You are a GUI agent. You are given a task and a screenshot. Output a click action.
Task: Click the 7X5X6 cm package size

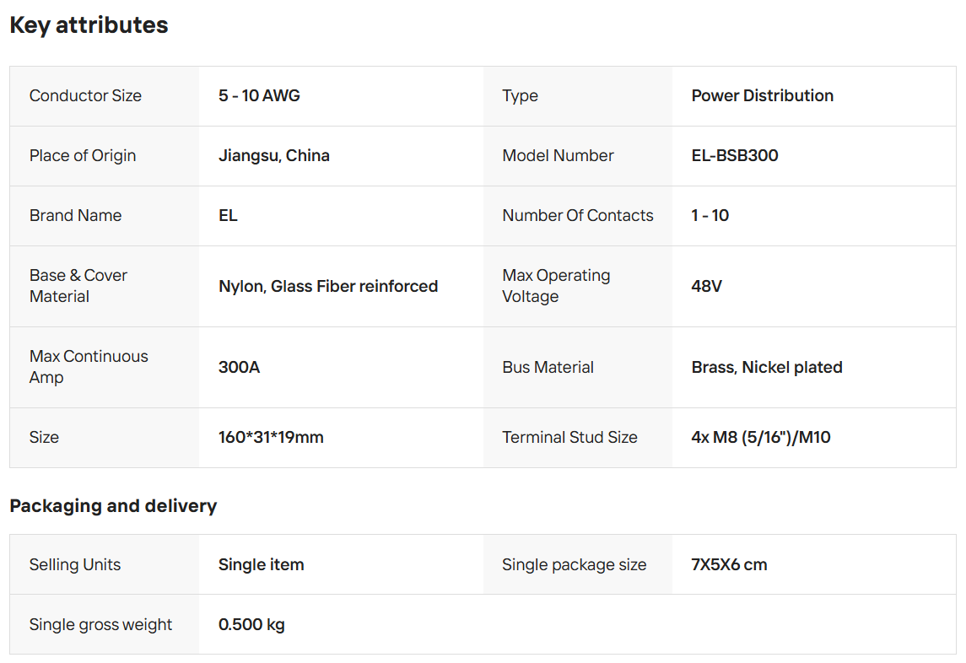729,565
